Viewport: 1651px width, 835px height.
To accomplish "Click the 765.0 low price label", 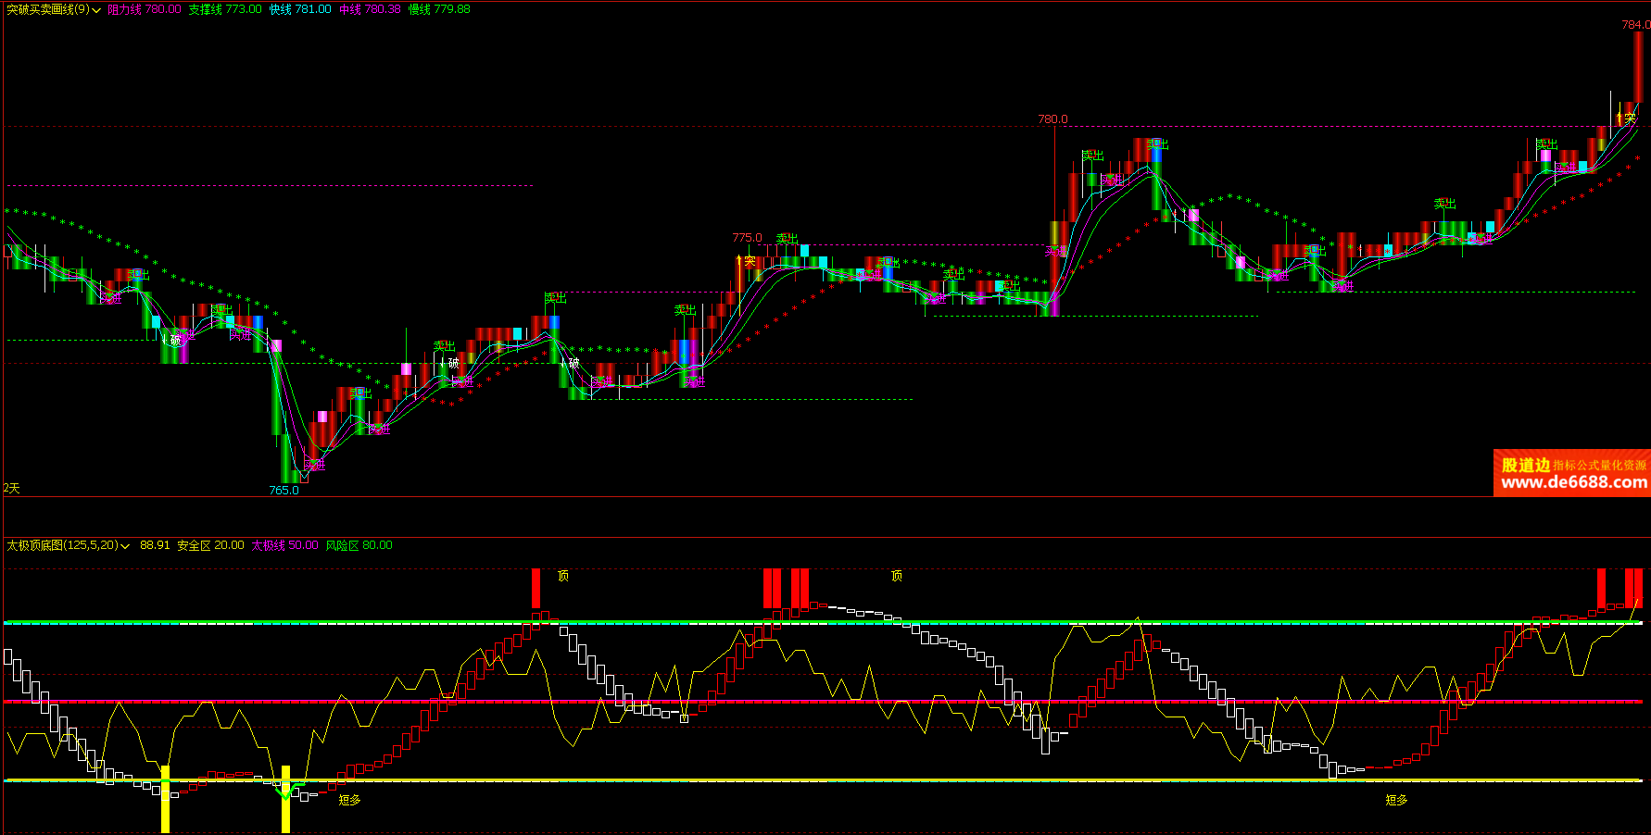I will point(284,490).
